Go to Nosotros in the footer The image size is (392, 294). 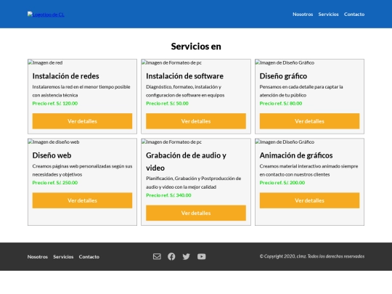point(38,257)
